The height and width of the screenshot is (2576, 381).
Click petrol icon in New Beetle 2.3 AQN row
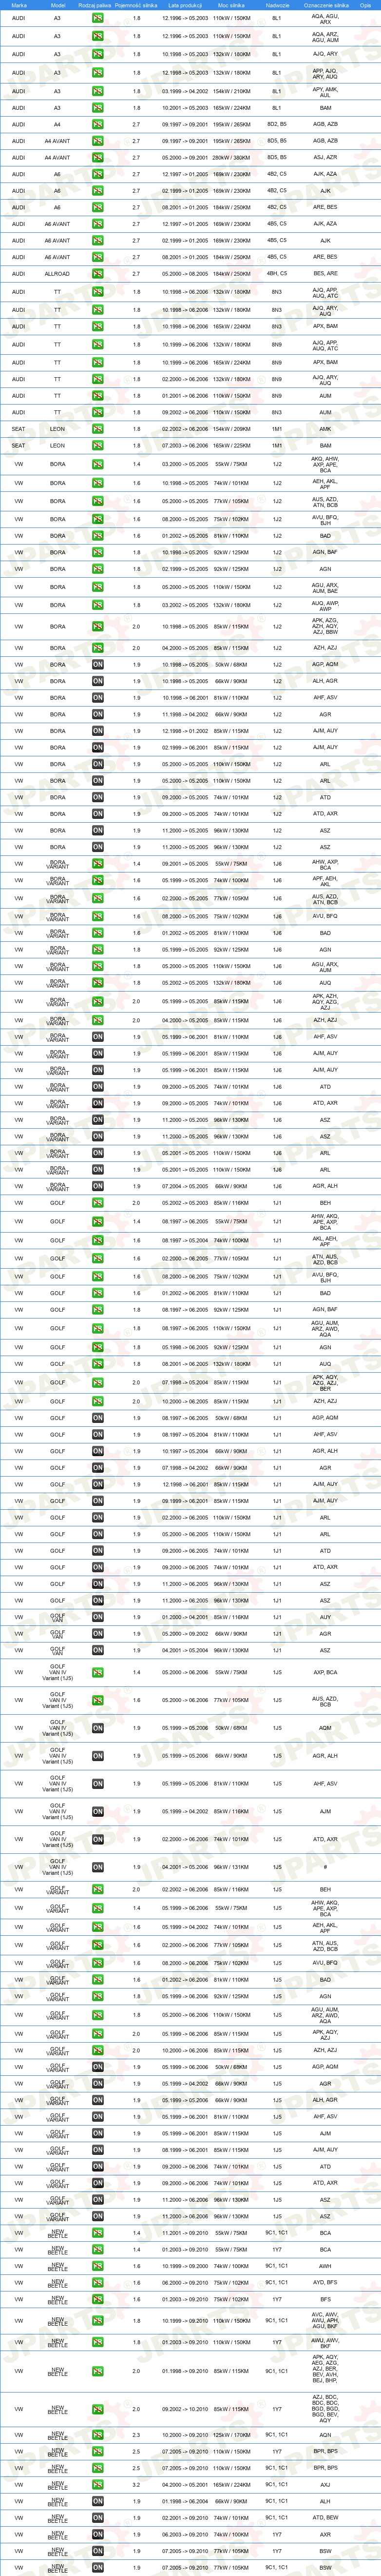[98, 2435]
